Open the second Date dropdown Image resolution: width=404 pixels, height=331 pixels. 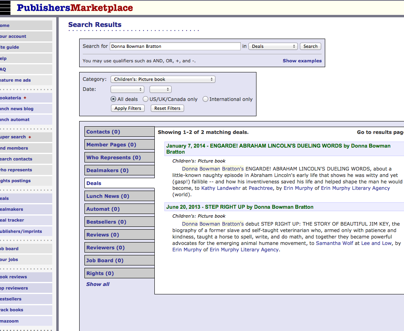tap(160, 89)
